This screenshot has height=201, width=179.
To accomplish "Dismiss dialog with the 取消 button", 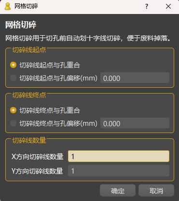I will click(156, 190).
